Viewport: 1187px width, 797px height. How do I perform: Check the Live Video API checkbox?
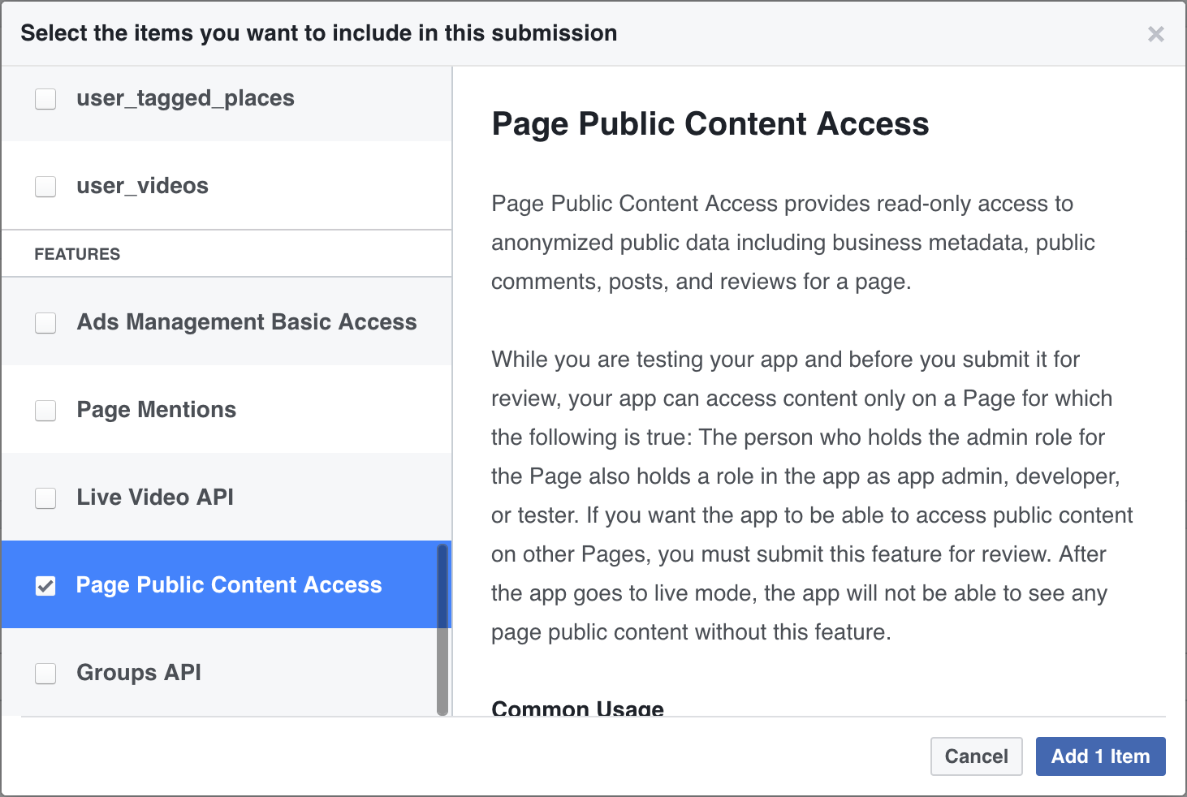click(45, 498)
